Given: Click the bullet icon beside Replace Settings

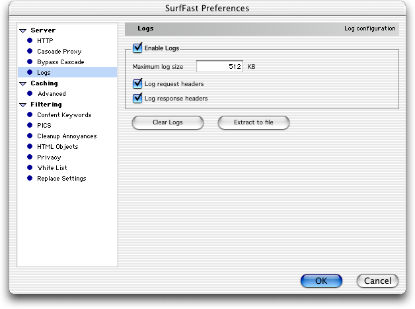Looking at the screenshot, I should coord(30,178).
